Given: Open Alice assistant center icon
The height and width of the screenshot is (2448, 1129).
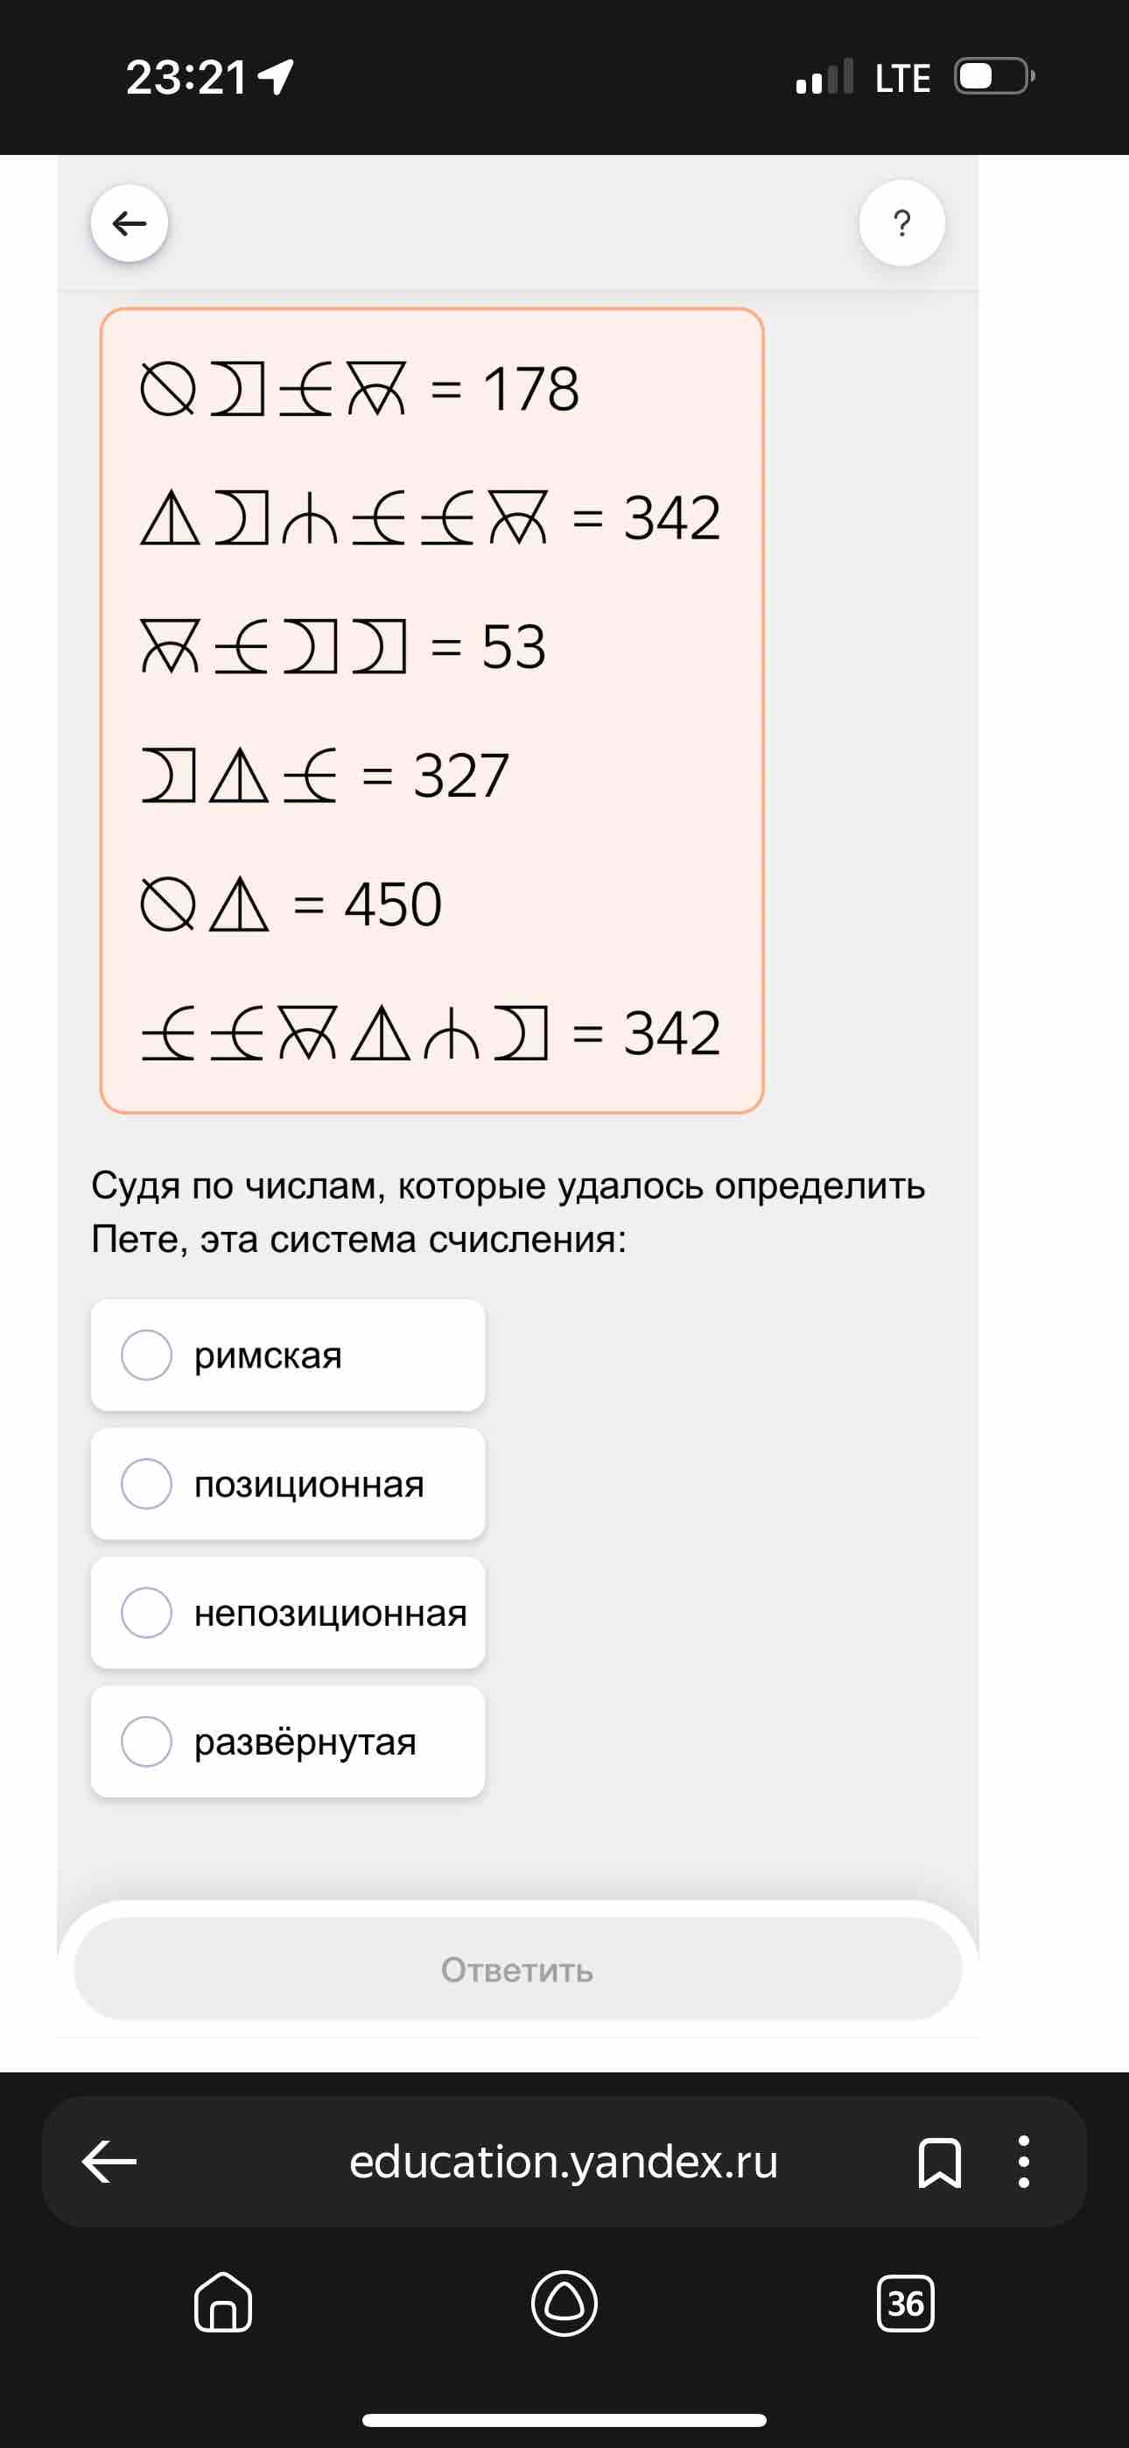Looking at the screenshot, I should click(x=564, y=2303).
